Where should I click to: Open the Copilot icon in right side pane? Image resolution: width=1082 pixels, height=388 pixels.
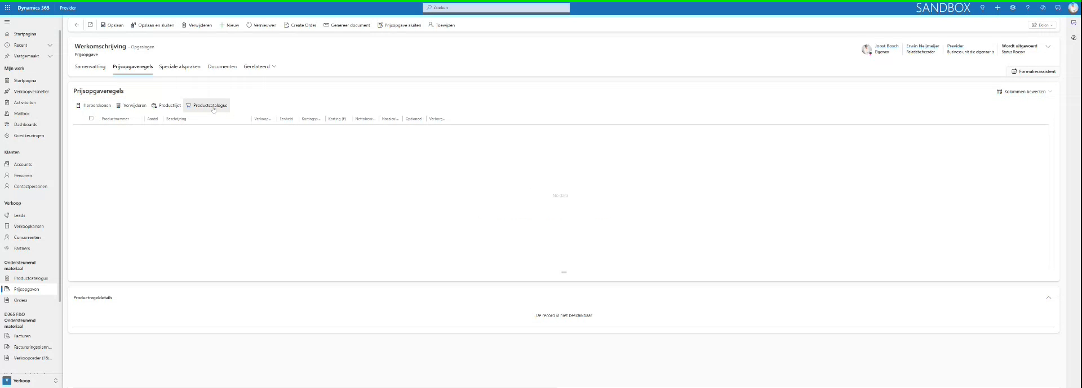point(1074,38)
